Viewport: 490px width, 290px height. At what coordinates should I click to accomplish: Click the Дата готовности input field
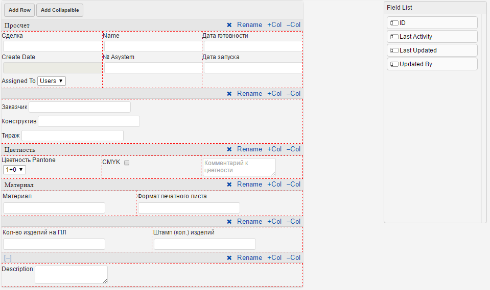coord(253,46)
